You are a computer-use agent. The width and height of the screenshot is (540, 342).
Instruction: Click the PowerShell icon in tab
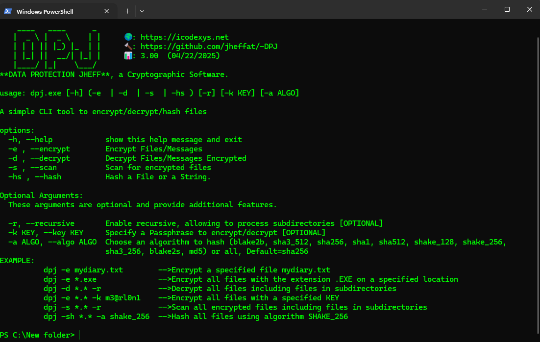click(x=8, y=11)
